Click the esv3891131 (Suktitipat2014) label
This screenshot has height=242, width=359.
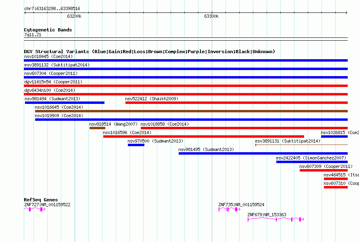coord(288,141)
